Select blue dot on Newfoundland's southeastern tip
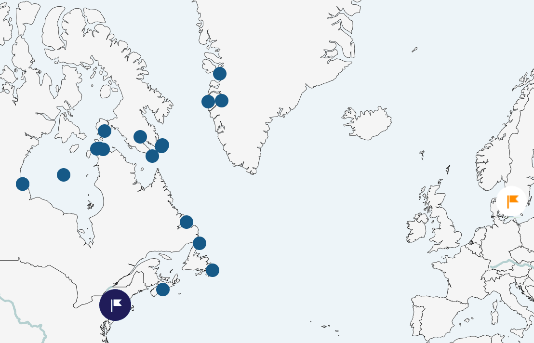The image size is (534, 343). point(213,270)
